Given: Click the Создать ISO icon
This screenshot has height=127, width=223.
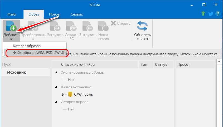Looking at the screenshot, I should pos(71,26).
